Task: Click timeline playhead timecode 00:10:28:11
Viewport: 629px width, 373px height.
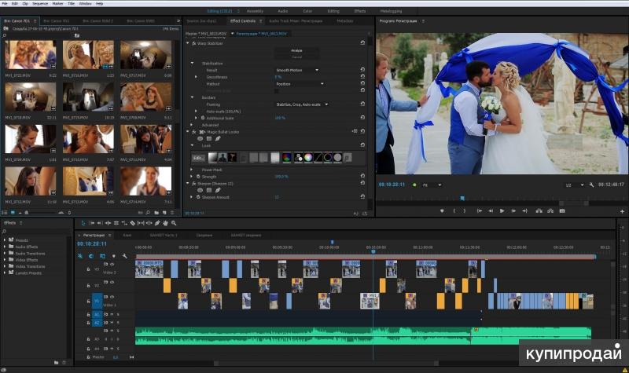Action: (x=92, y=244)
